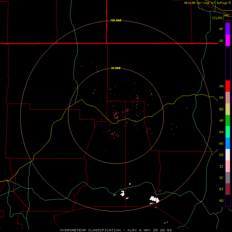Screen dimensions: 232x232
Task: Click the IC legend label
Action: tap(221, 167)
